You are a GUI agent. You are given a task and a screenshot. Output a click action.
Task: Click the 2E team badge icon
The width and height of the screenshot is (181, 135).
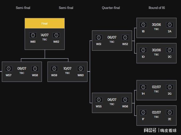tap(169, 112)
